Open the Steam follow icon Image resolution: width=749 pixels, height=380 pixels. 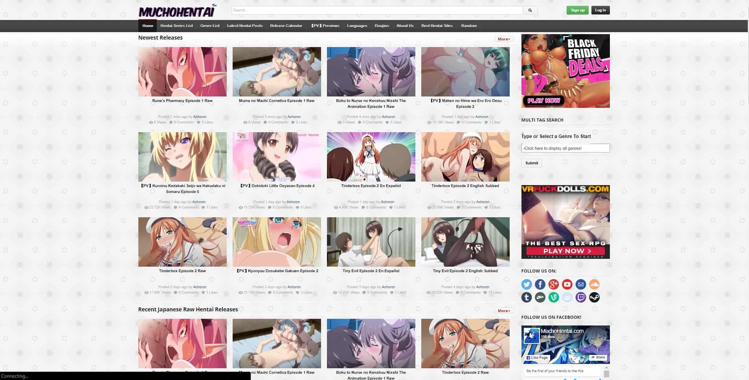pos(594,297)
